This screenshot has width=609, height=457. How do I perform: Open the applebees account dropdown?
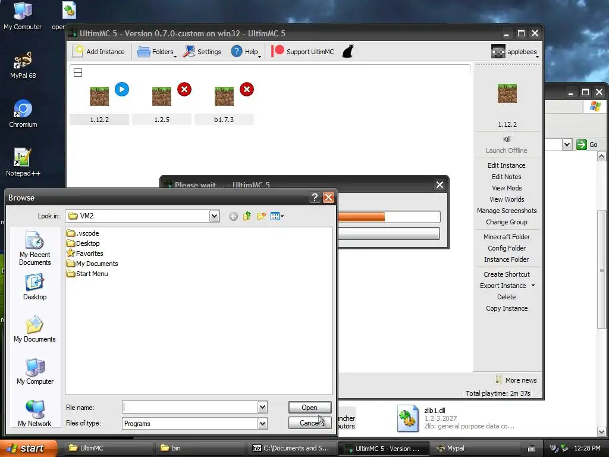click(x=514, y=52)
